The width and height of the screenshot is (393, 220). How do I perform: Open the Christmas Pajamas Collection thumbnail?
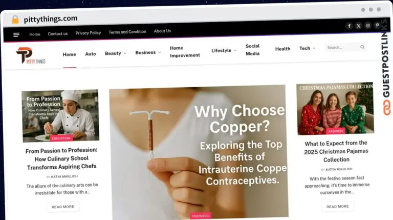pos(335,109)
